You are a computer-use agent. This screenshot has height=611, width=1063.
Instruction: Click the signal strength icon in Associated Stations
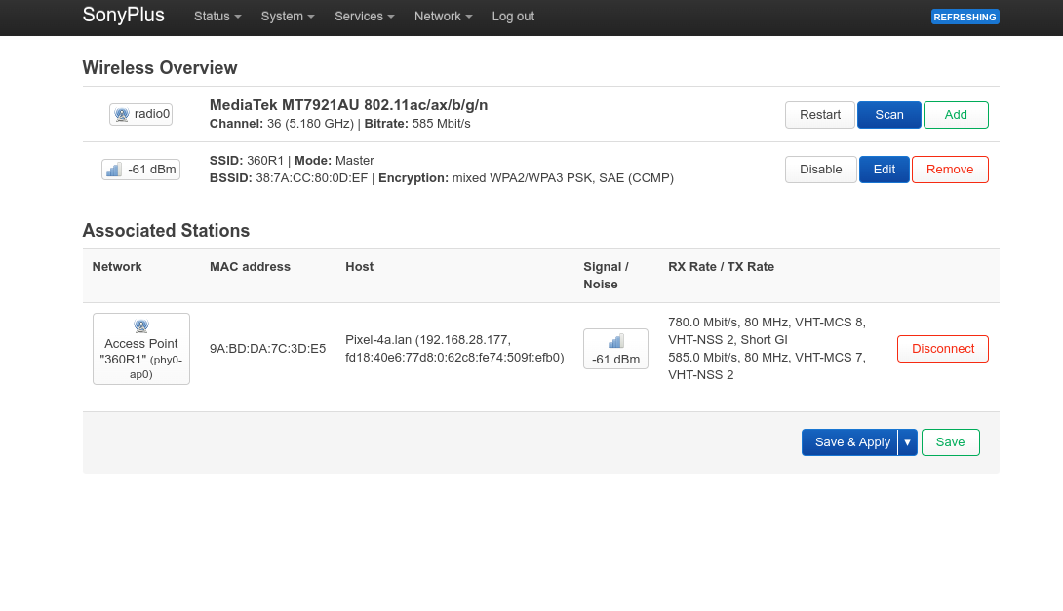pyautogui.click(x=615, y=341)
